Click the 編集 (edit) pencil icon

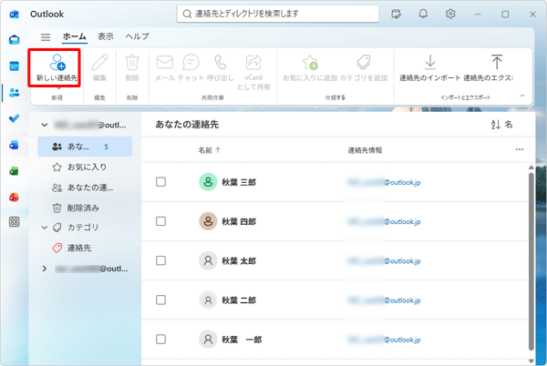(99, 63)
